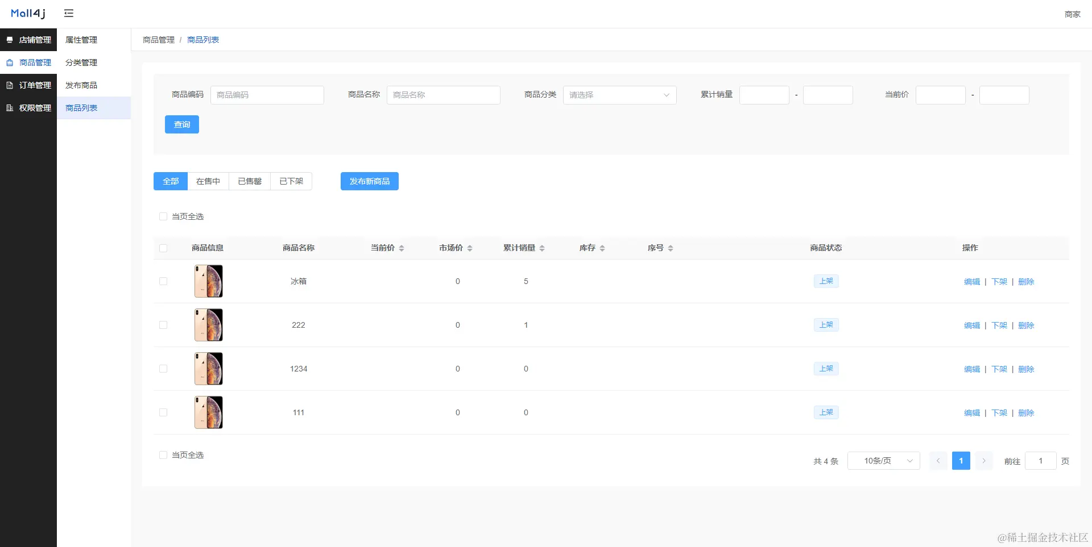Viewport: 1092px width, 547px height.
Task: Click 下架 for product 1234
Action: pyautogui.click(x=999, y=369)
